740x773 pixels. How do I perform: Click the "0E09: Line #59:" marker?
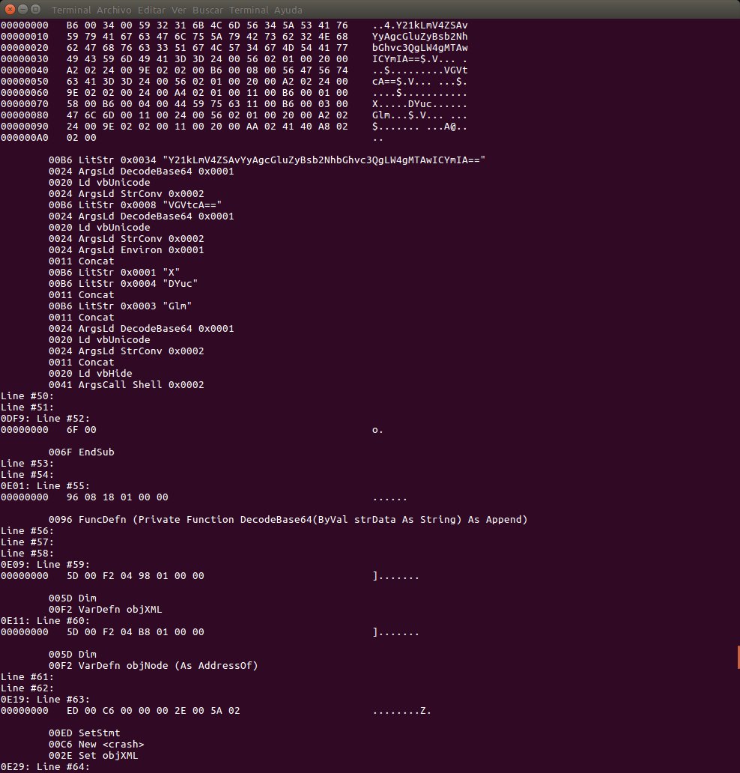(46, 565)
